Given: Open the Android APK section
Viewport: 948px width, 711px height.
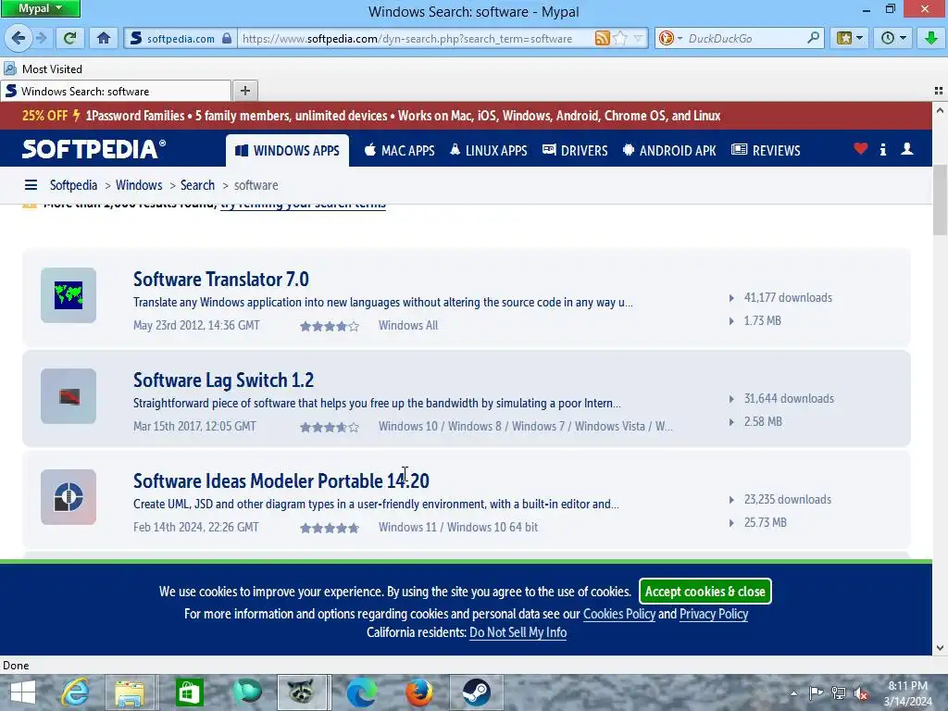Looking at the screenshot, I should 669,151.
